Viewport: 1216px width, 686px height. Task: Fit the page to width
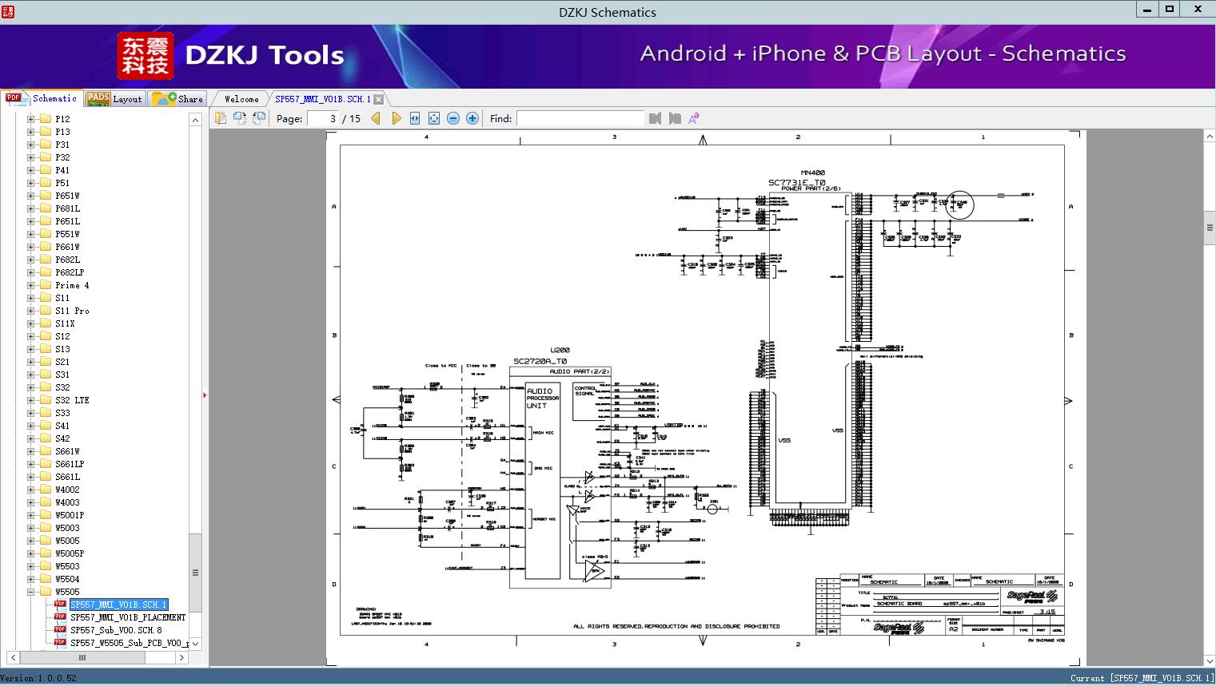coord(415,118)
